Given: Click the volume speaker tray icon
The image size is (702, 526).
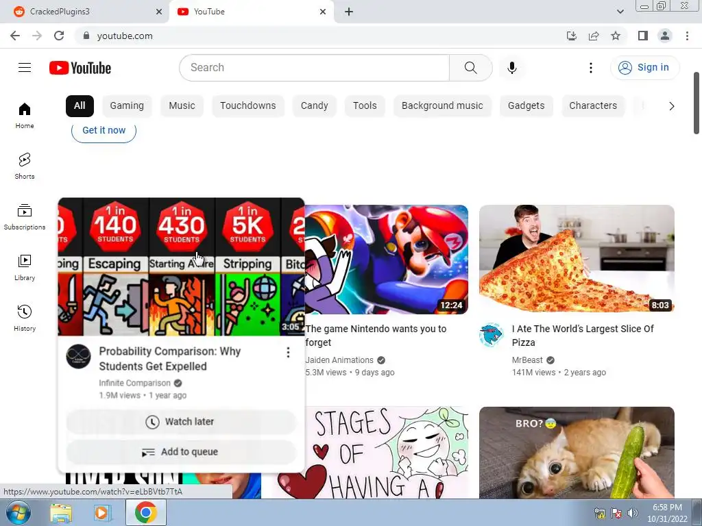Looking at the screenshot, I should (632, 512).
